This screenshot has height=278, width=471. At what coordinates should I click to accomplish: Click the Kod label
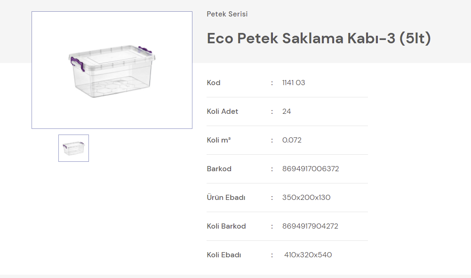click(214, 83)
